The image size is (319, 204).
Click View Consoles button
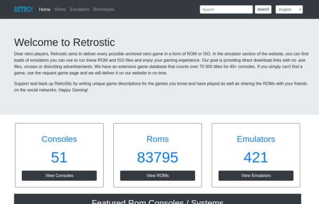coord(59,175)
